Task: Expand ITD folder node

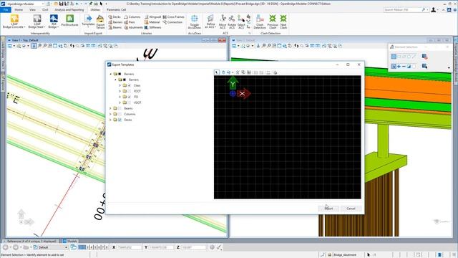Action: coord(120,97)
